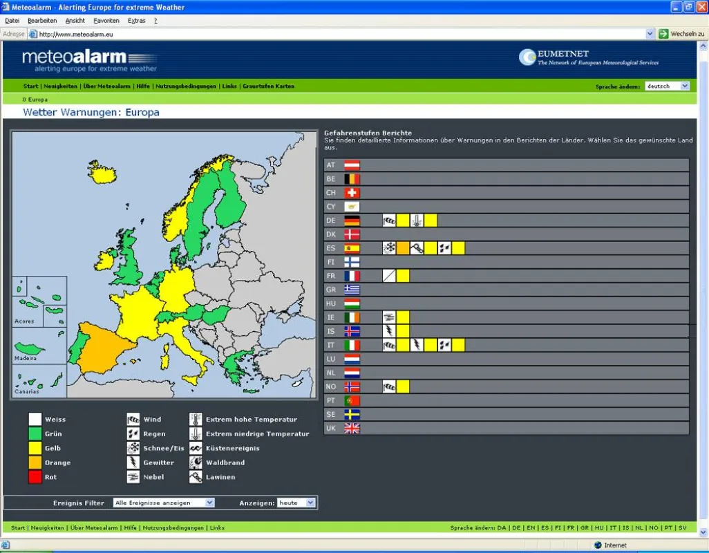The height and width of the screenshot is (553, 709).
Task: Click the Denmark flag in DK row
Action: point(352,234)
